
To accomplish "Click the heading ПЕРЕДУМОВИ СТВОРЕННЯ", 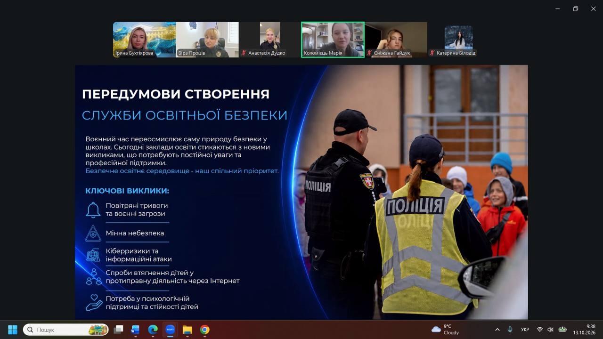I will point(176,94).
